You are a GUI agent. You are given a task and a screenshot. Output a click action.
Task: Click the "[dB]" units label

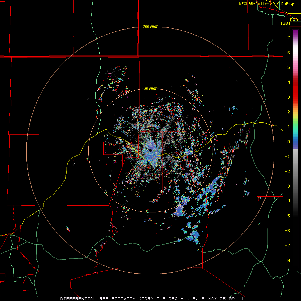tap(286, 23)
